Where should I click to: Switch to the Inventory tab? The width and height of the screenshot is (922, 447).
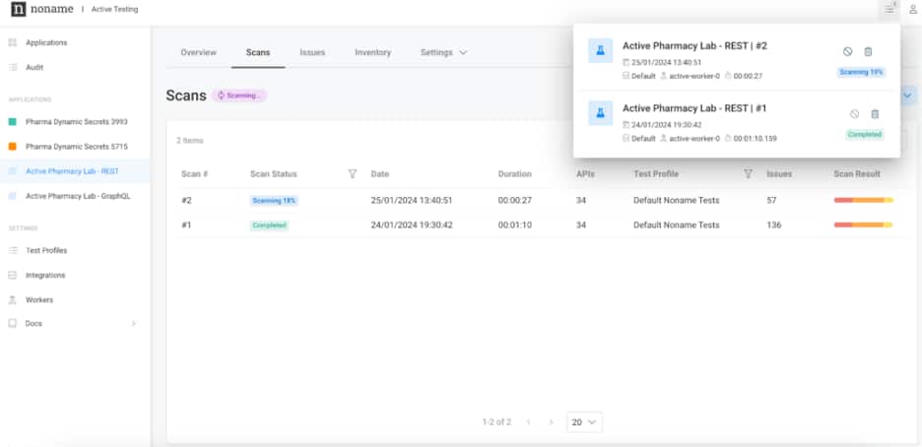tap(372, 52)
